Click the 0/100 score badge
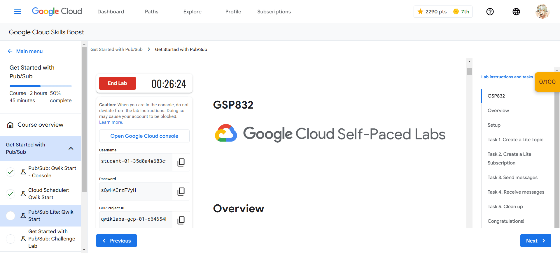This screenshot has height=253, width=560. [547, 82]
